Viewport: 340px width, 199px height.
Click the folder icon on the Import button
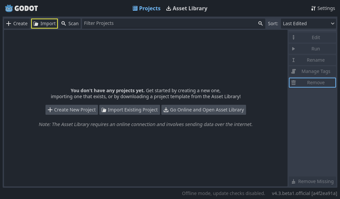(x=36, y=23)
